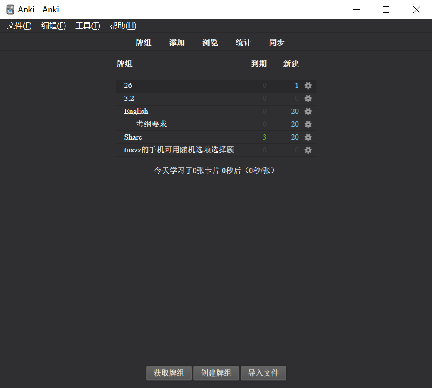This screenshot has width=432, height=388.
Task: Click the 牌组 column header in deck list
Action: [x=124, y=64]
